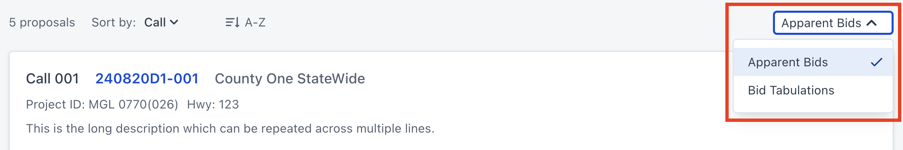903x150 pixels.
Task: Click the Sort by label
Action: pos(114,23)
